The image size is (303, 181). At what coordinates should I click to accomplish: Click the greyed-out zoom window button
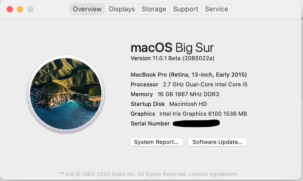(30, 10)
